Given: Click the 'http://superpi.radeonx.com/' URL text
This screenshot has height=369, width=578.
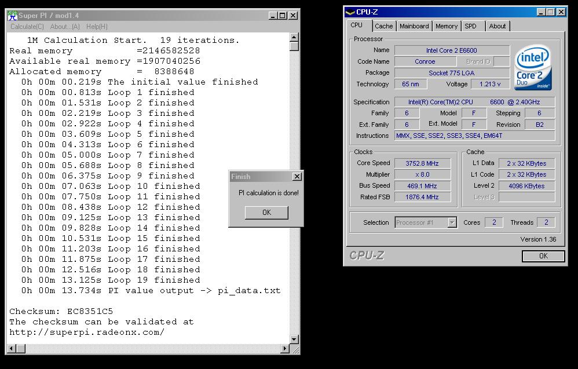Looking at the screenshot, I should [x=87, y=332].
